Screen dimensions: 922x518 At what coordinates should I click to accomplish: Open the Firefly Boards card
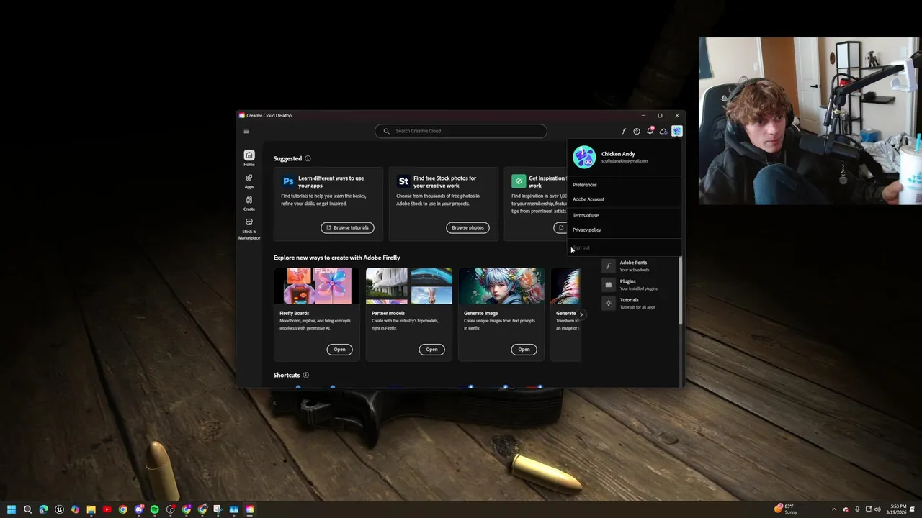point(339,349)
